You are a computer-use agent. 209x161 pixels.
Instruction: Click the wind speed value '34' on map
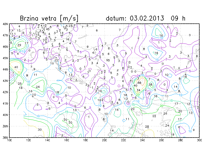click(138, 90)
